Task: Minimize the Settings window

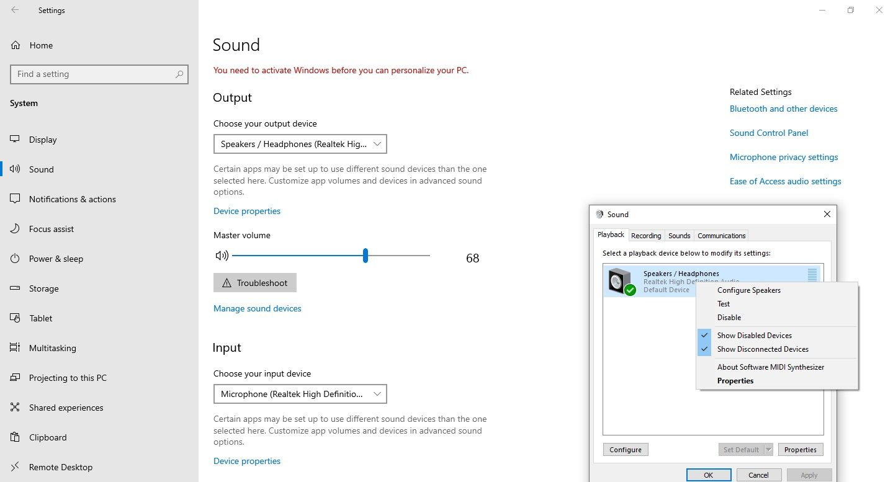Action: [822, 10]
